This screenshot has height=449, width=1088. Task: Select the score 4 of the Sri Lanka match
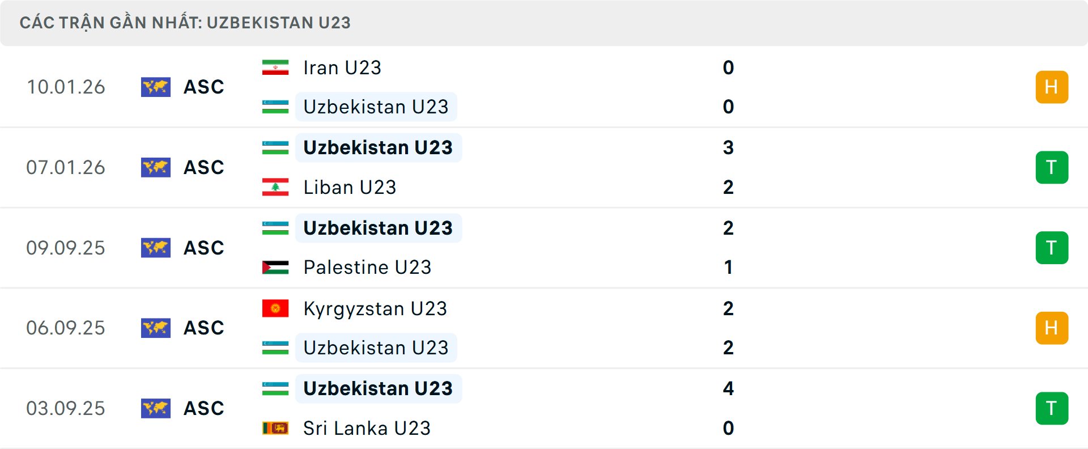(x=728, y=389)
